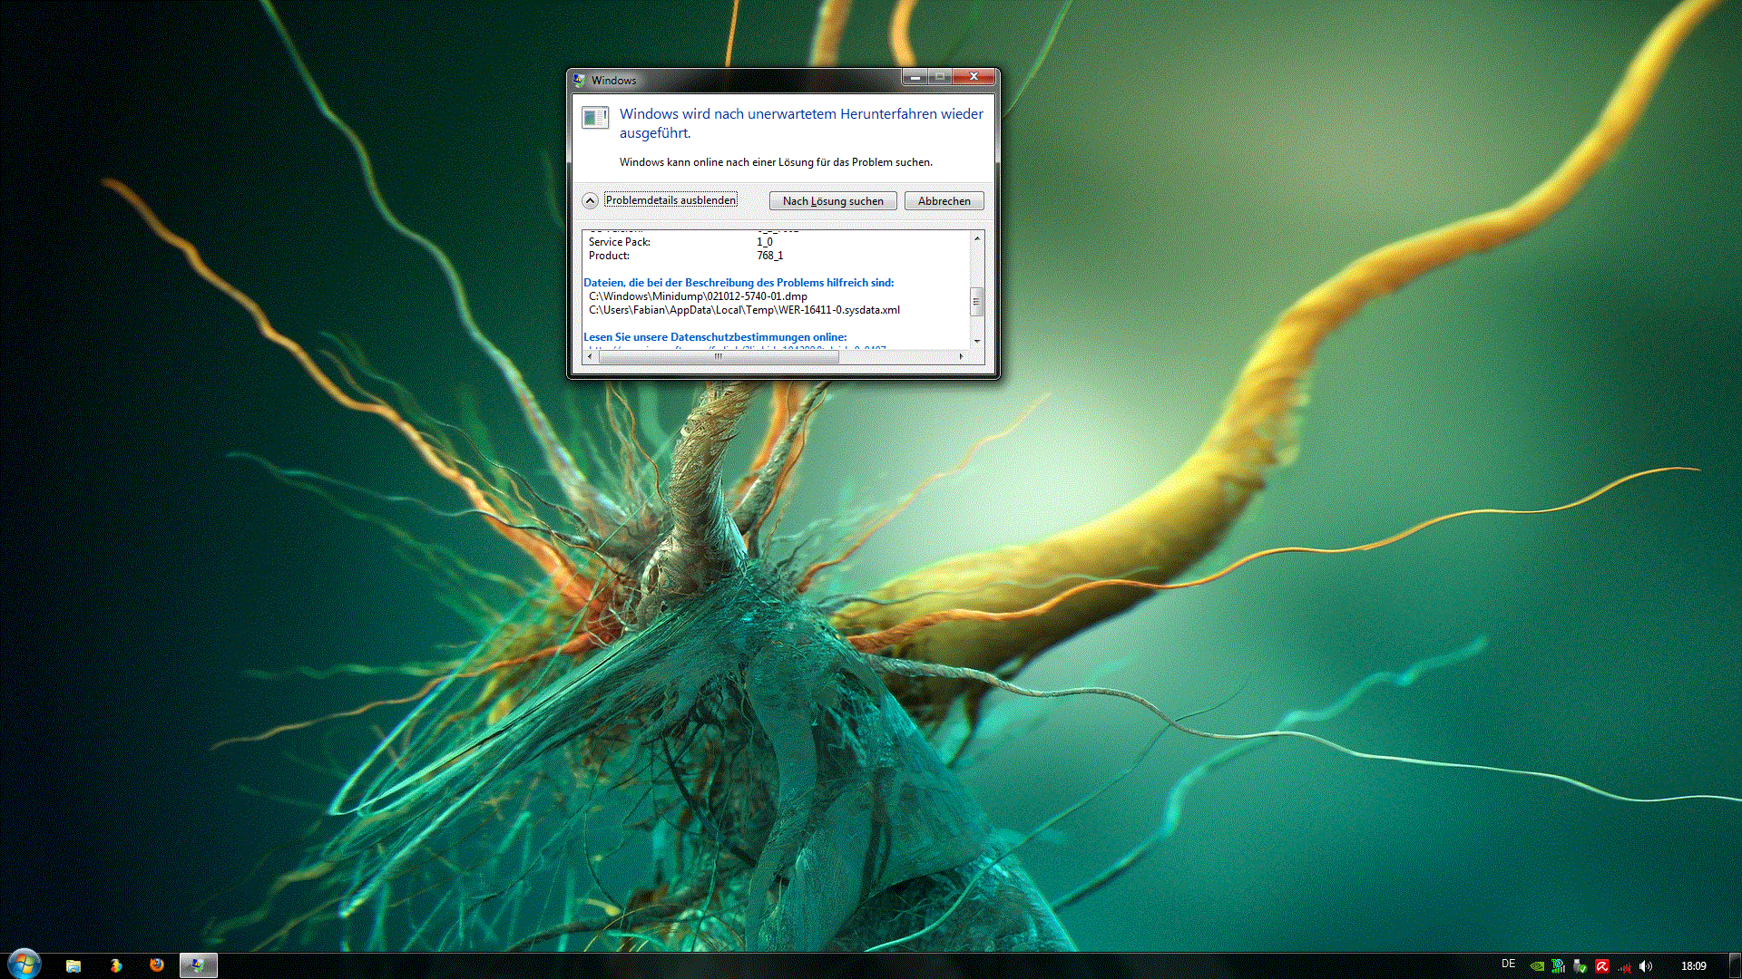Click Safely Remove Hardware tray icon
The height and width of the screenshot is (979, 1742).
coord(1580,966)
